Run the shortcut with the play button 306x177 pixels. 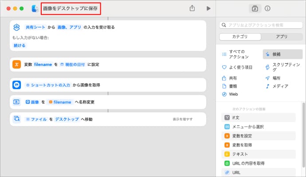point(208,8)
